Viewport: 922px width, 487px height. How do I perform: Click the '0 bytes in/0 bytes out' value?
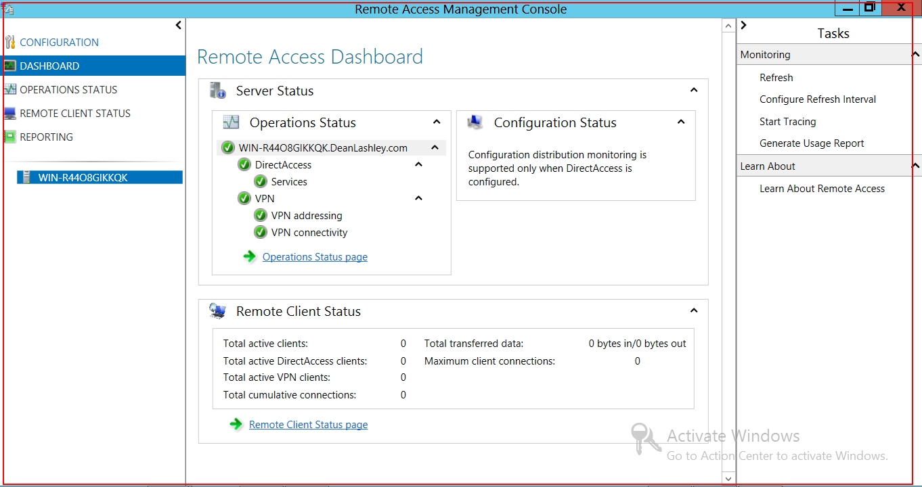click(638, 344)
